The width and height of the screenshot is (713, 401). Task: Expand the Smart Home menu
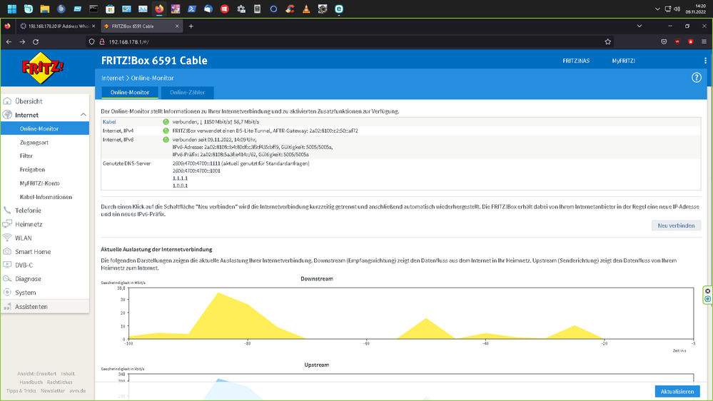[33, 251]
